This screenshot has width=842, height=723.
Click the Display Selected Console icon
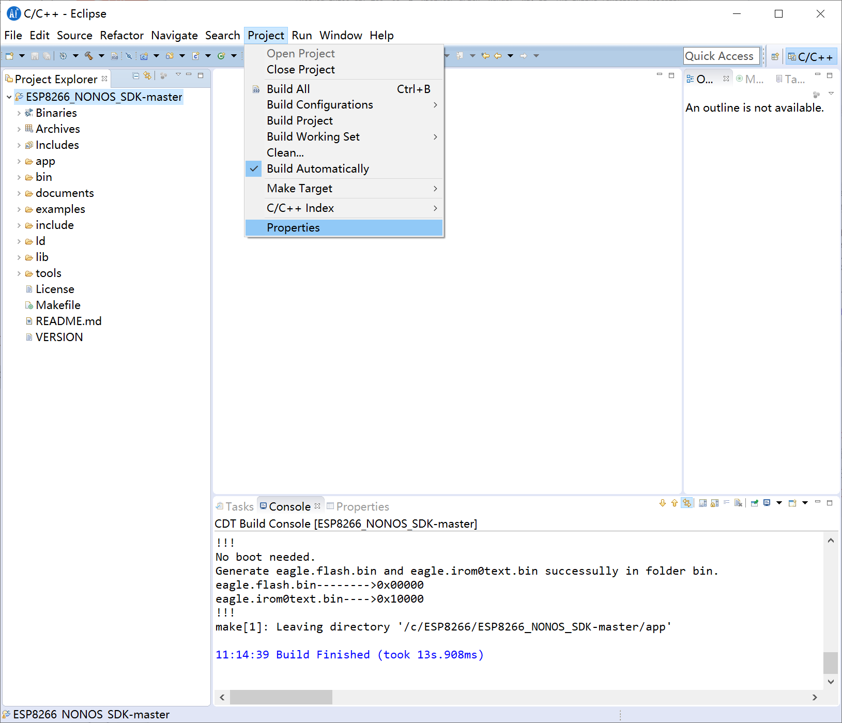click(x=767, y=503)
